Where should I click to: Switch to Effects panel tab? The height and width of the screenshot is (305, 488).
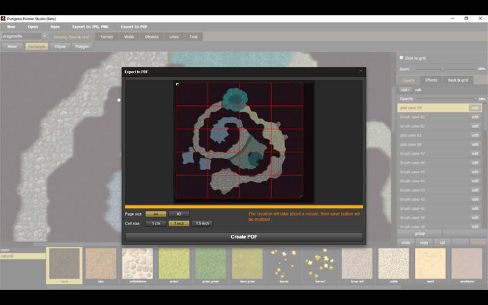pos(431,80)
